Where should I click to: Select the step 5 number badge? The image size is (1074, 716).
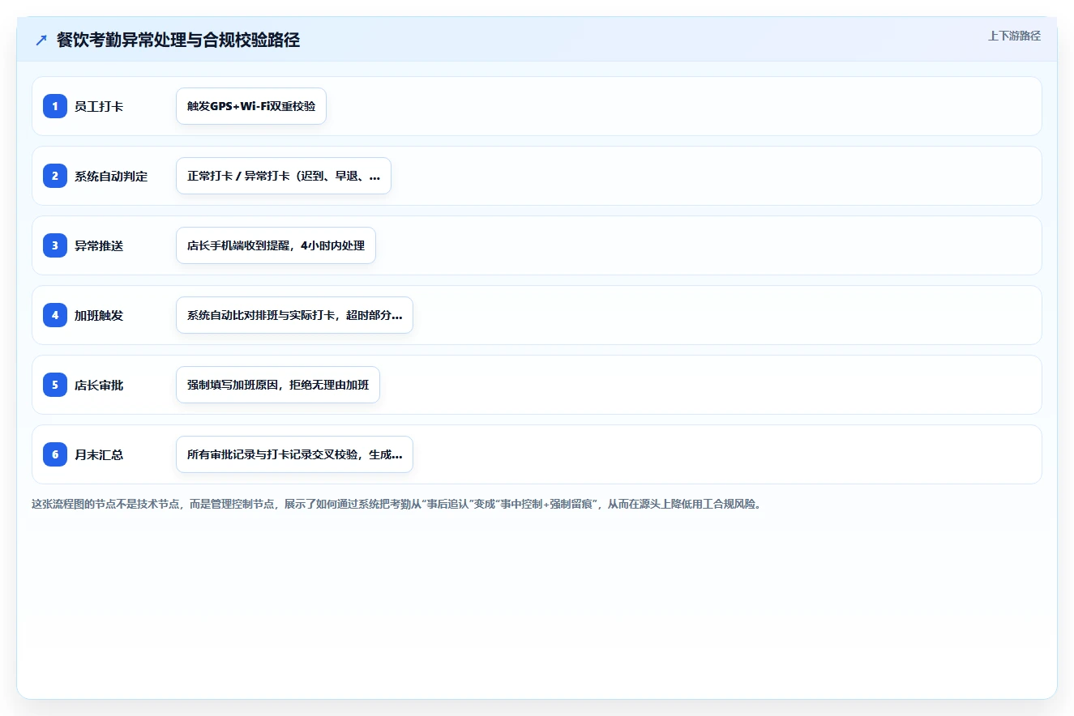[x=55, y=385]
